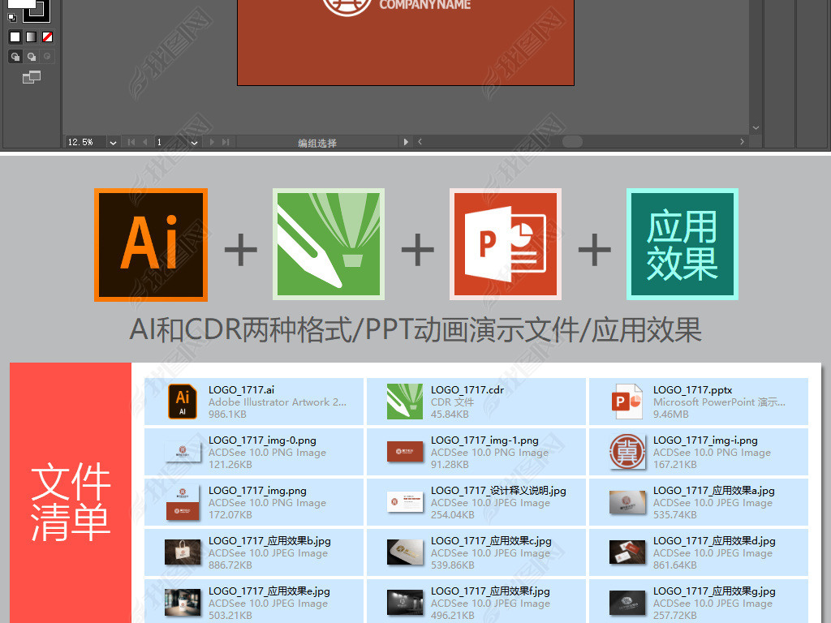831x623 pixels.
Task: Click vertical scrollbar down arrow
Action: 756,127
